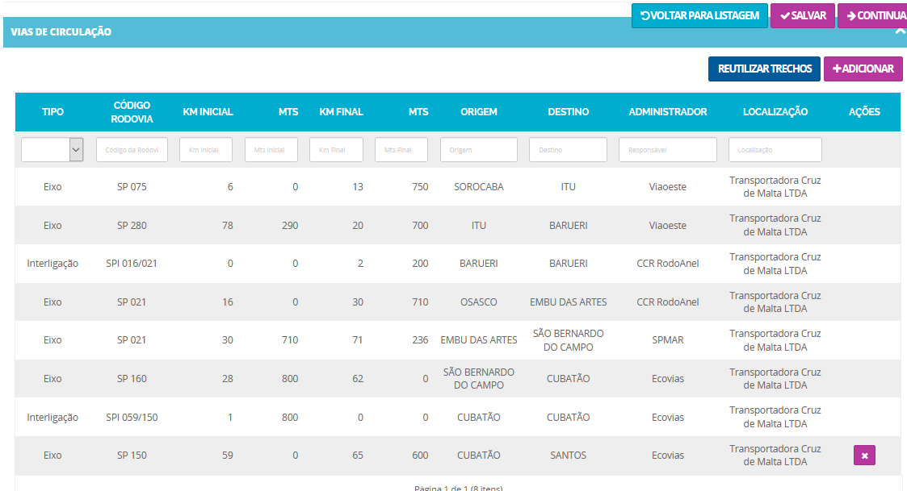Sort by the Administrador column header

point(667,112)
